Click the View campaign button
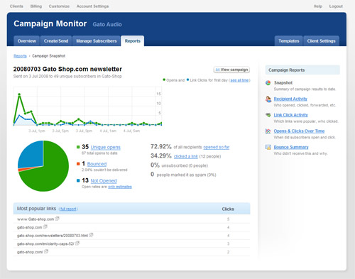 [231, 70]
